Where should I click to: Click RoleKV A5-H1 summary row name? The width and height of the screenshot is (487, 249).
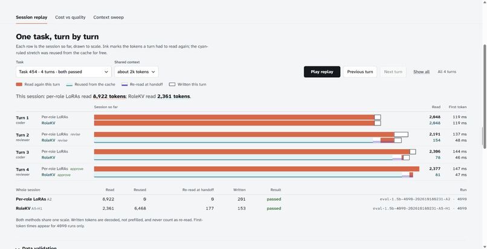tap(29, 209)
